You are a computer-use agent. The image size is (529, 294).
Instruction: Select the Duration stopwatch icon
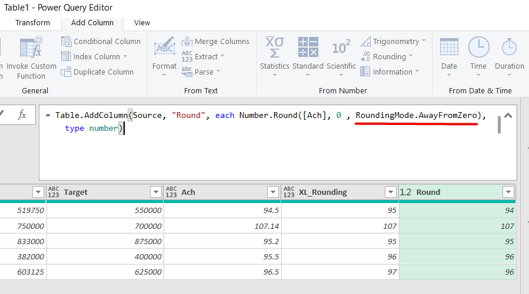coord(509,47)
